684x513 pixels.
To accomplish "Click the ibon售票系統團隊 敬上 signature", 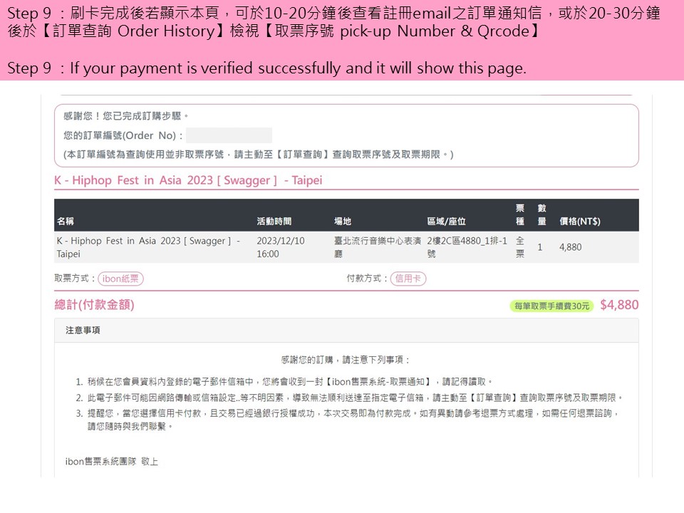I will point(111,462).
